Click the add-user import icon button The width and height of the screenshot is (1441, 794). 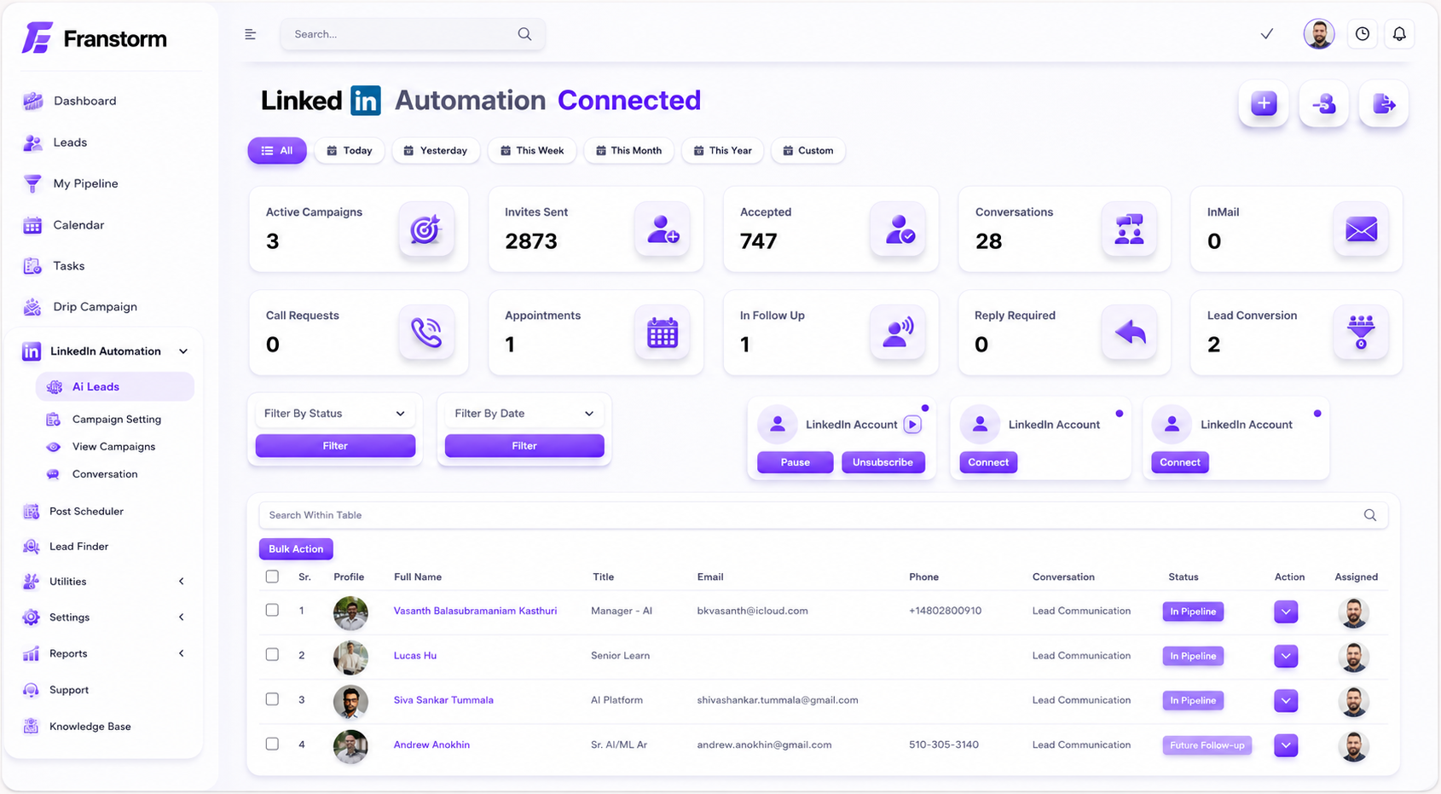pyautogui.click(x=1324, y=104)
